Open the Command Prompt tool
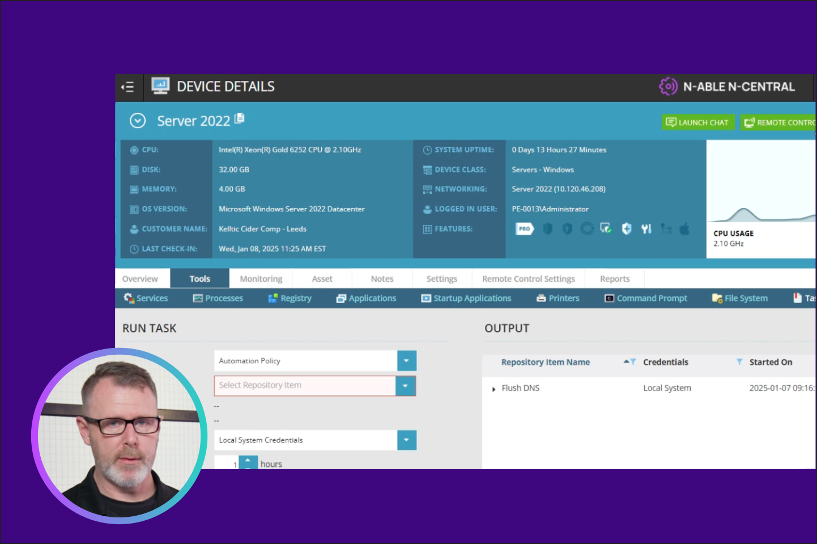The height and width of the screenshot is (544, 817). pyautogui.click(x=645, y=298)
